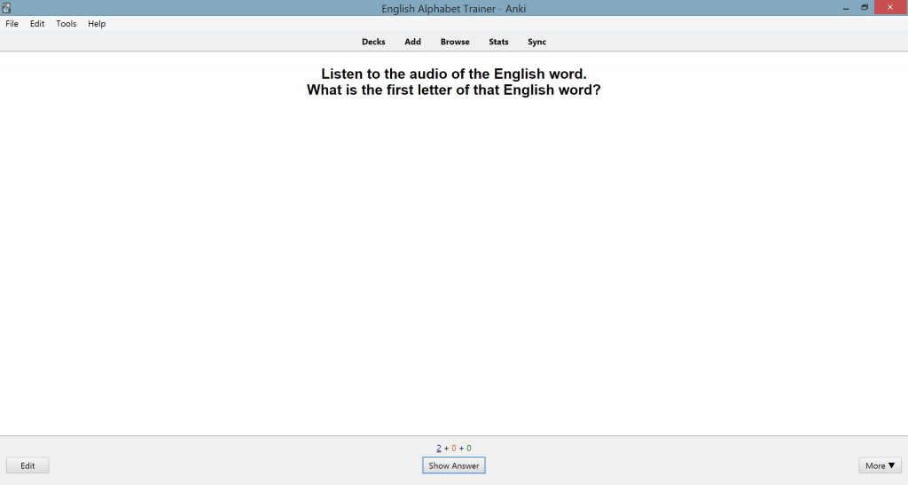Click the new cards count 2
Viewport: 908px width, 485px height.
coord(439,448)
